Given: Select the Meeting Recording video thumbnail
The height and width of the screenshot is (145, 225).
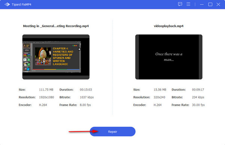Looking at the screenshot, I should click(x=56, y=57).
